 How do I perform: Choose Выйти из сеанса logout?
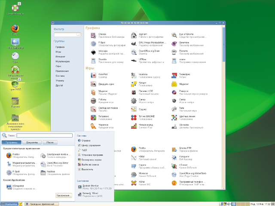[x=89, y=165]
